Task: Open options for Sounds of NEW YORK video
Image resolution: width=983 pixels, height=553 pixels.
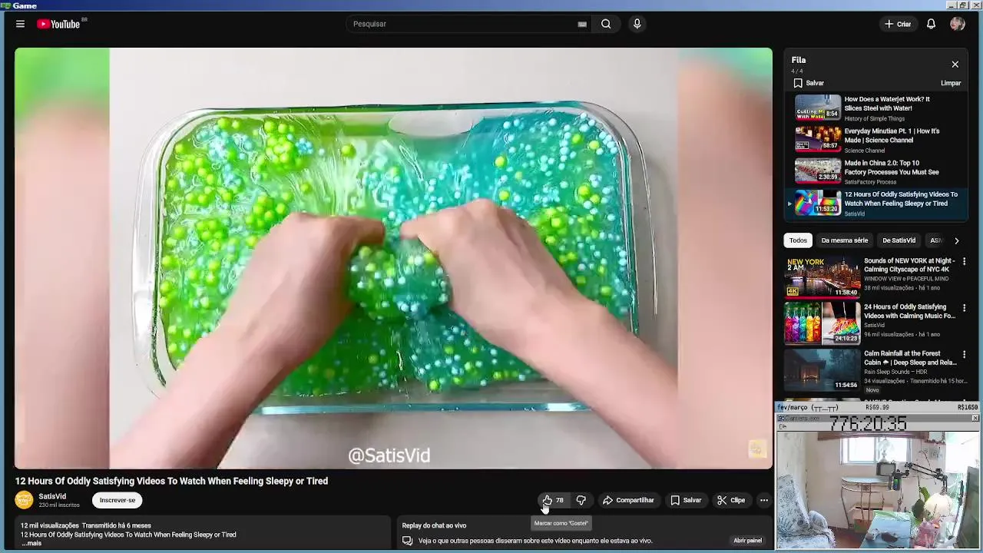Action: (964, 261)
